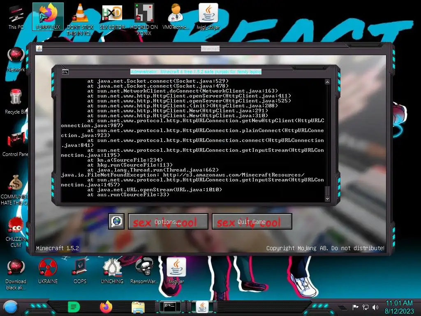421x316 pixels.
Task: Select the FURRY FUX Firefox shortcut
Action: point(48,16)
